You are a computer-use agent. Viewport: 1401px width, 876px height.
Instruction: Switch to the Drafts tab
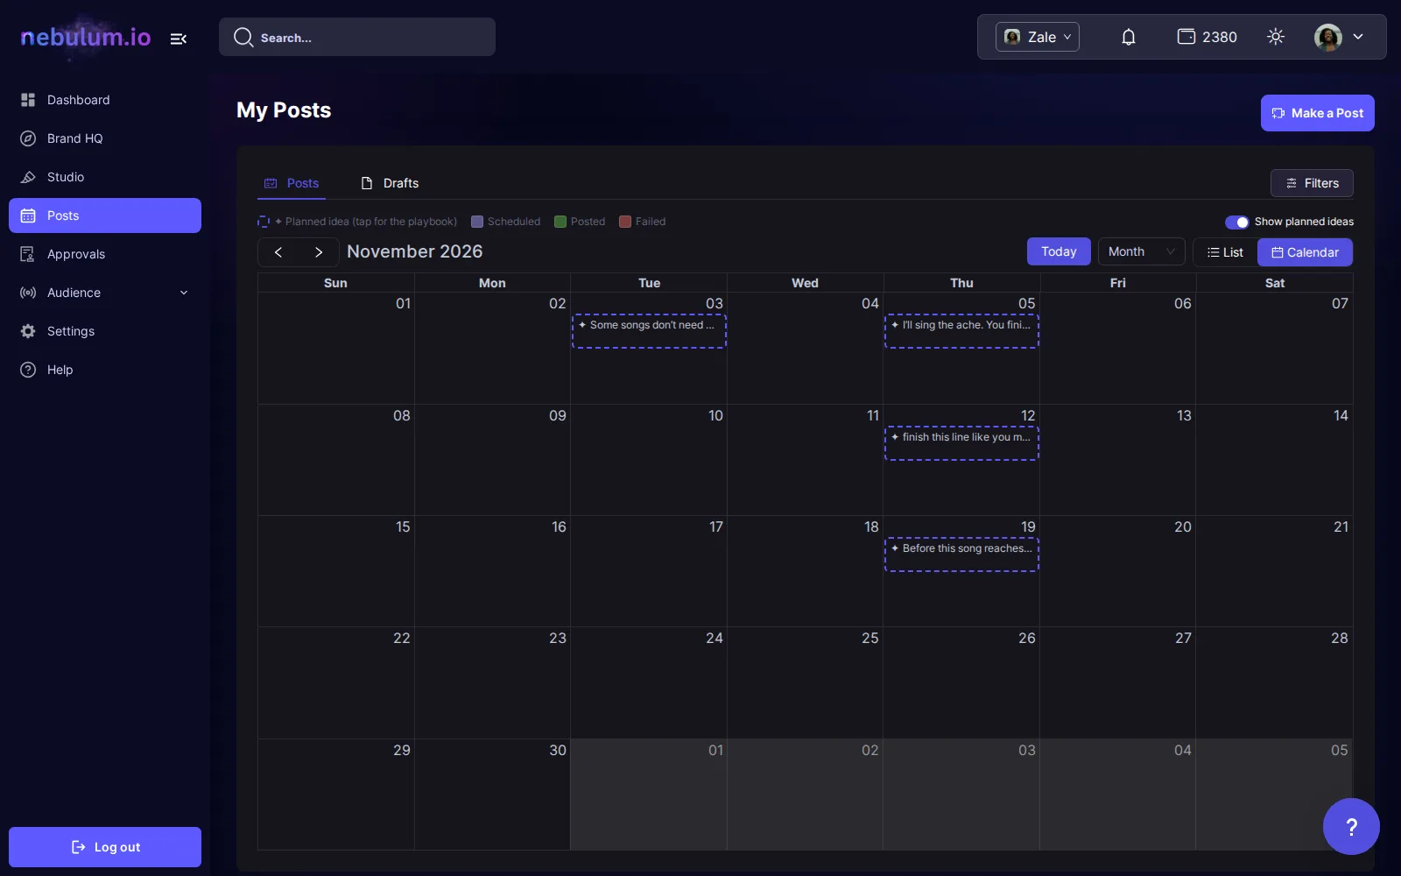click(391, 183)
